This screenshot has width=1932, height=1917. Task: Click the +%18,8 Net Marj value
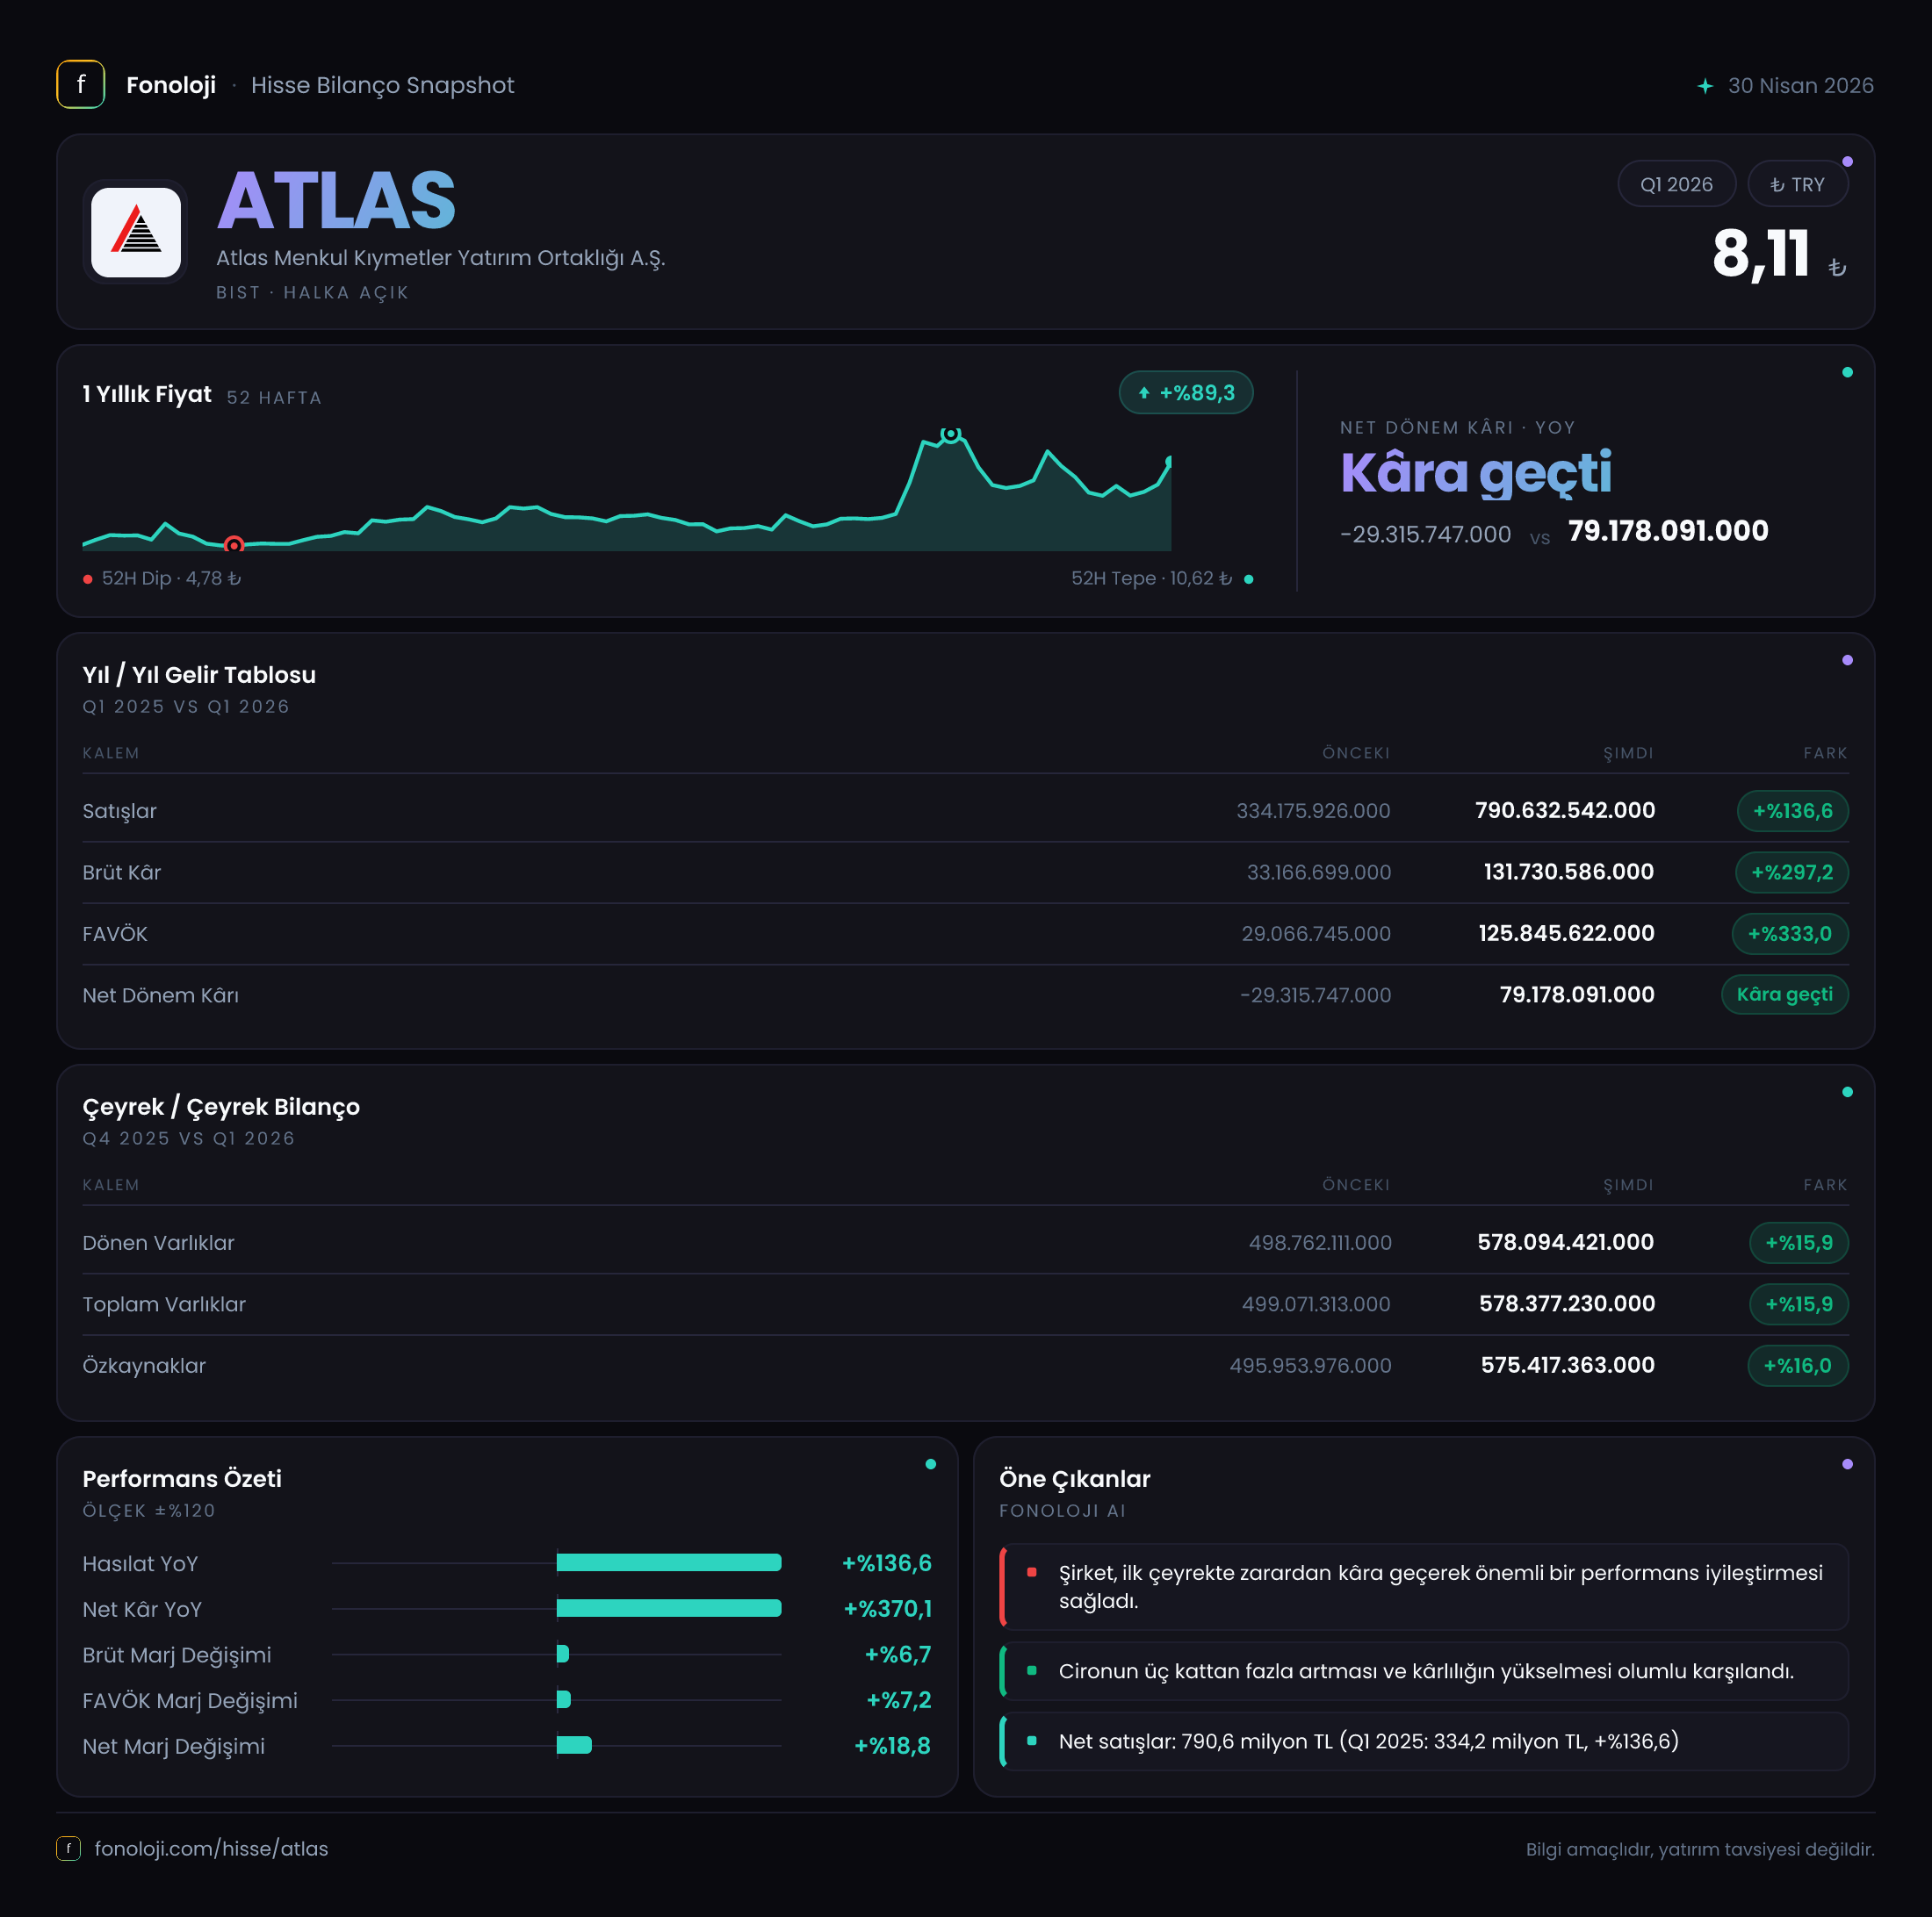pyautogui.click(x=892, y=1745)
